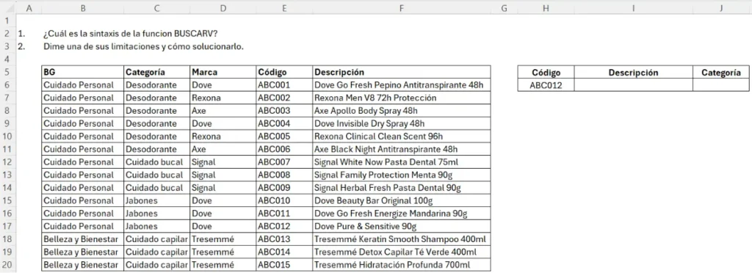Click the Código header in the main table
Image resolution: width=752 pixels, height=273 pixels.
point(284,73)
